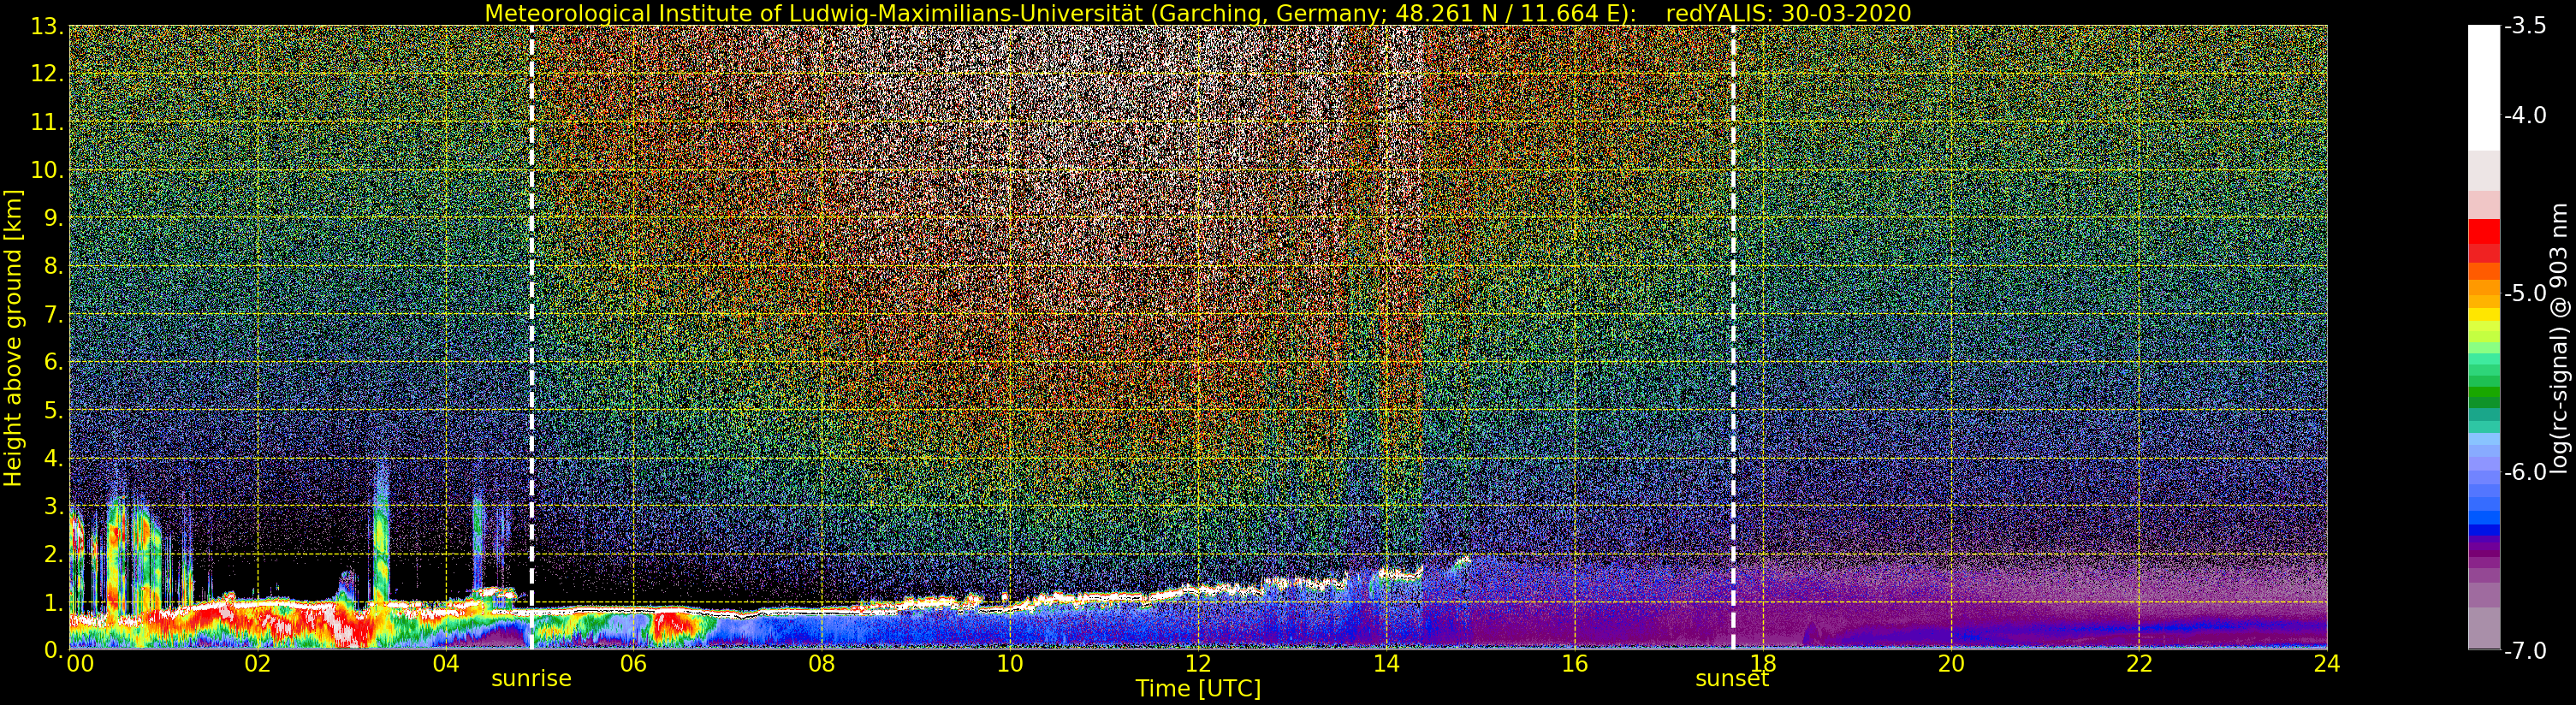The height and width of the screenshot is (705, 2576).
Task: Click the bright red band in the colorbar
Action: pyautogui.click(x=2484, y=232)
